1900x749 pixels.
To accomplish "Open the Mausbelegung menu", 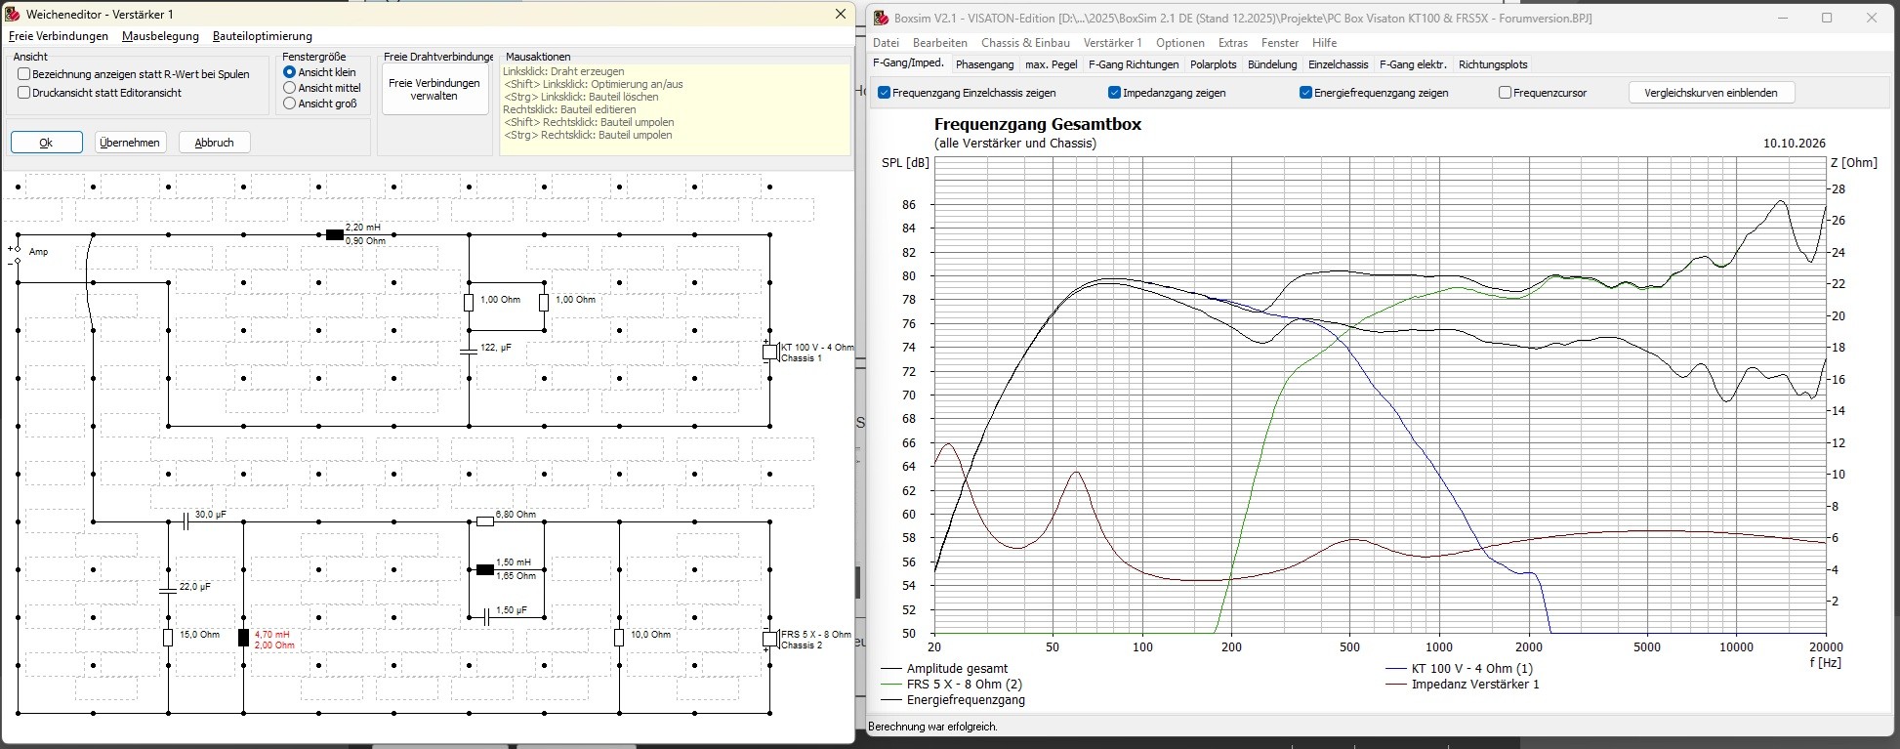I will coord(160,36).
